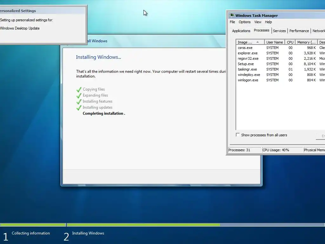Click the Installing features step
The height and width of the screenshot is (244, 325).
pos(97,101)
